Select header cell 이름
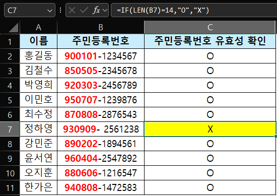This screenshot has width=277, height=196. click(x=38, y=41)
